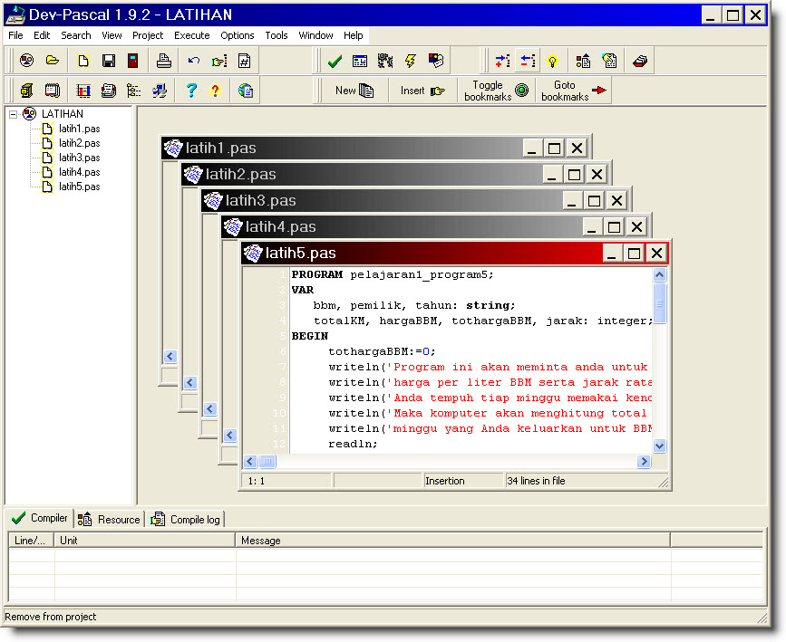Click the tree-list structure icon

[133, 91]
